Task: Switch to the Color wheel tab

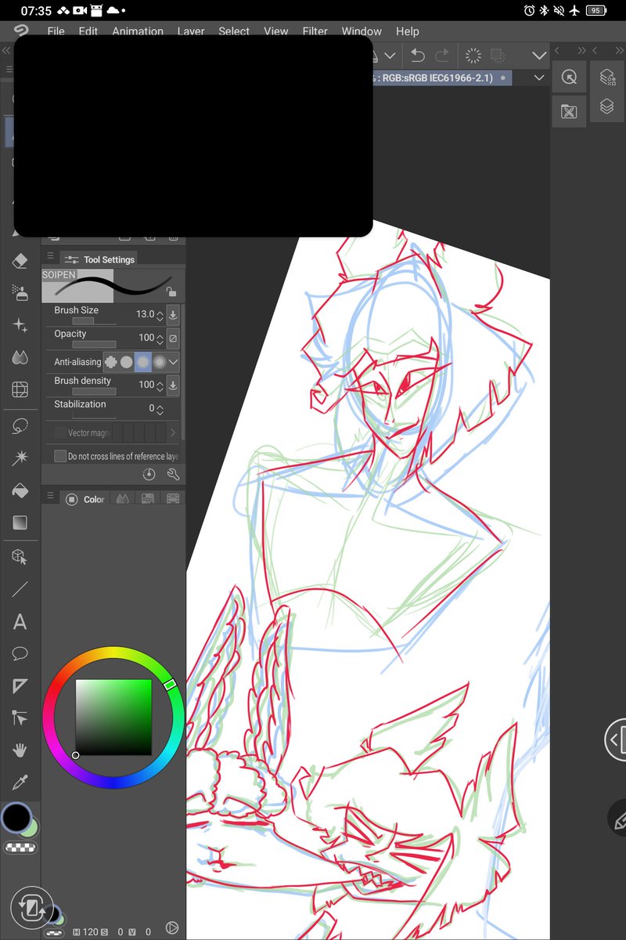Action: coord(85,499)
